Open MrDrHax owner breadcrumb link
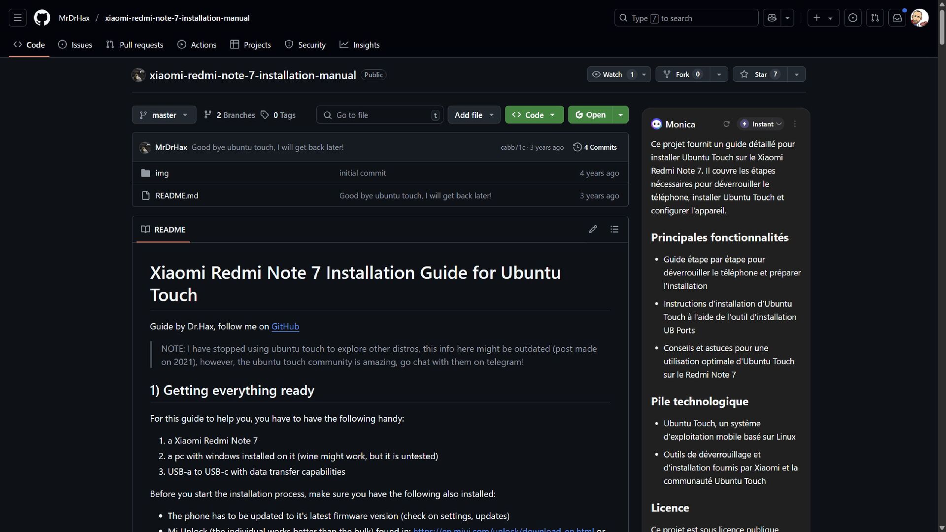This screenshot has height=532, width=946. click(x=74, y=18)
